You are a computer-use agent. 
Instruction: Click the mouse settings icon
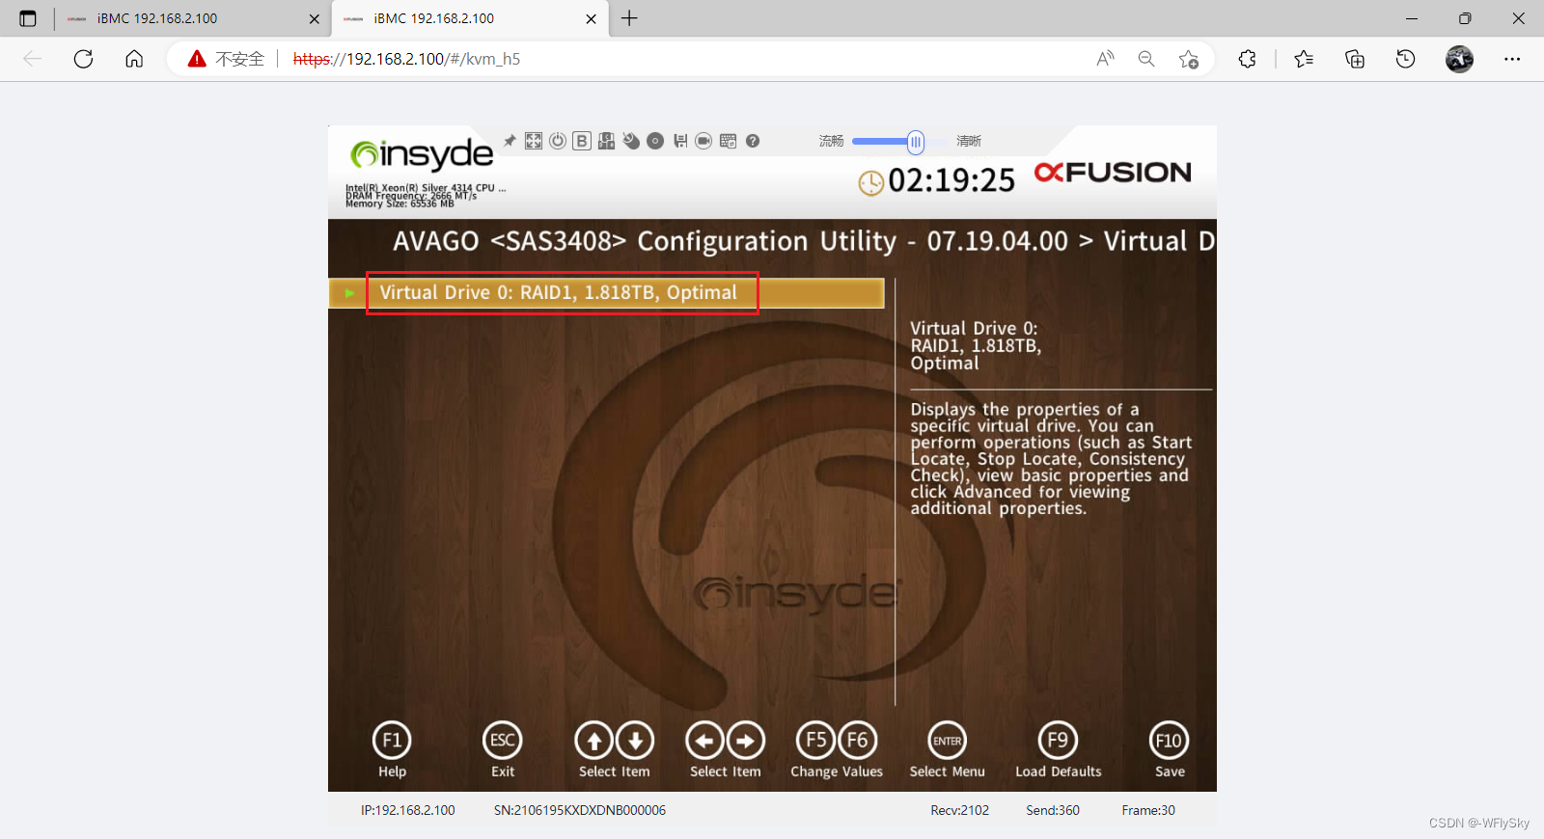point(631,141)
